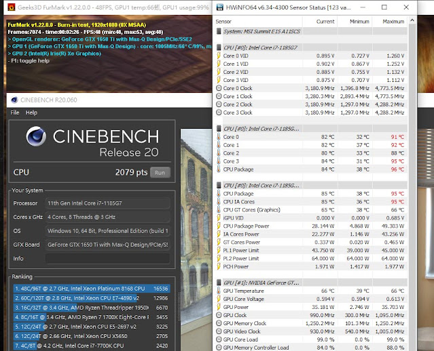Viewport: 434px width, 351px height.
Task: Click the GPU Memory Controller Load row
Action: point(311,348)
